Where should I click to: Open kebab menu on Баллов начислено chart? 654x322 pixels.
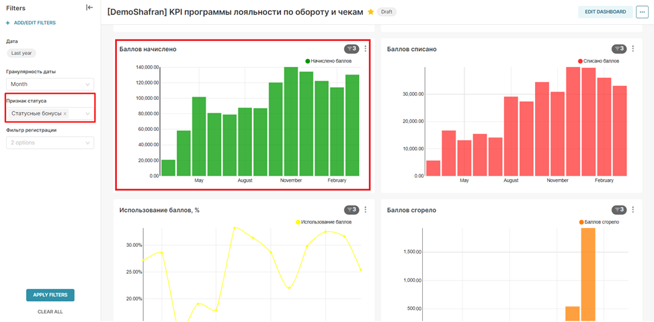[366, 49]
